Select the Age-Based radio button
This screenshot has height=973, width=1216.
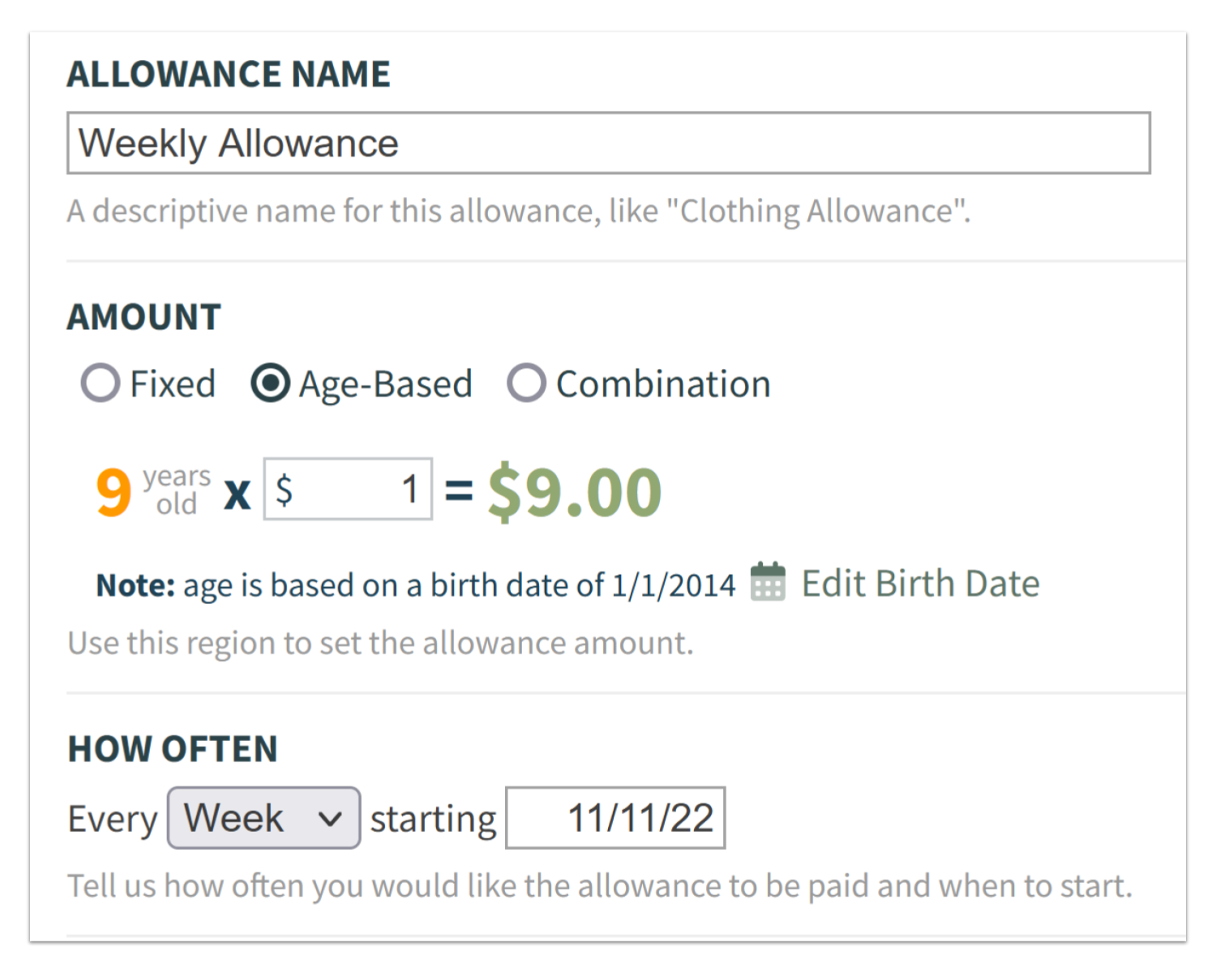pyautogui.click(x=270, y=383)
